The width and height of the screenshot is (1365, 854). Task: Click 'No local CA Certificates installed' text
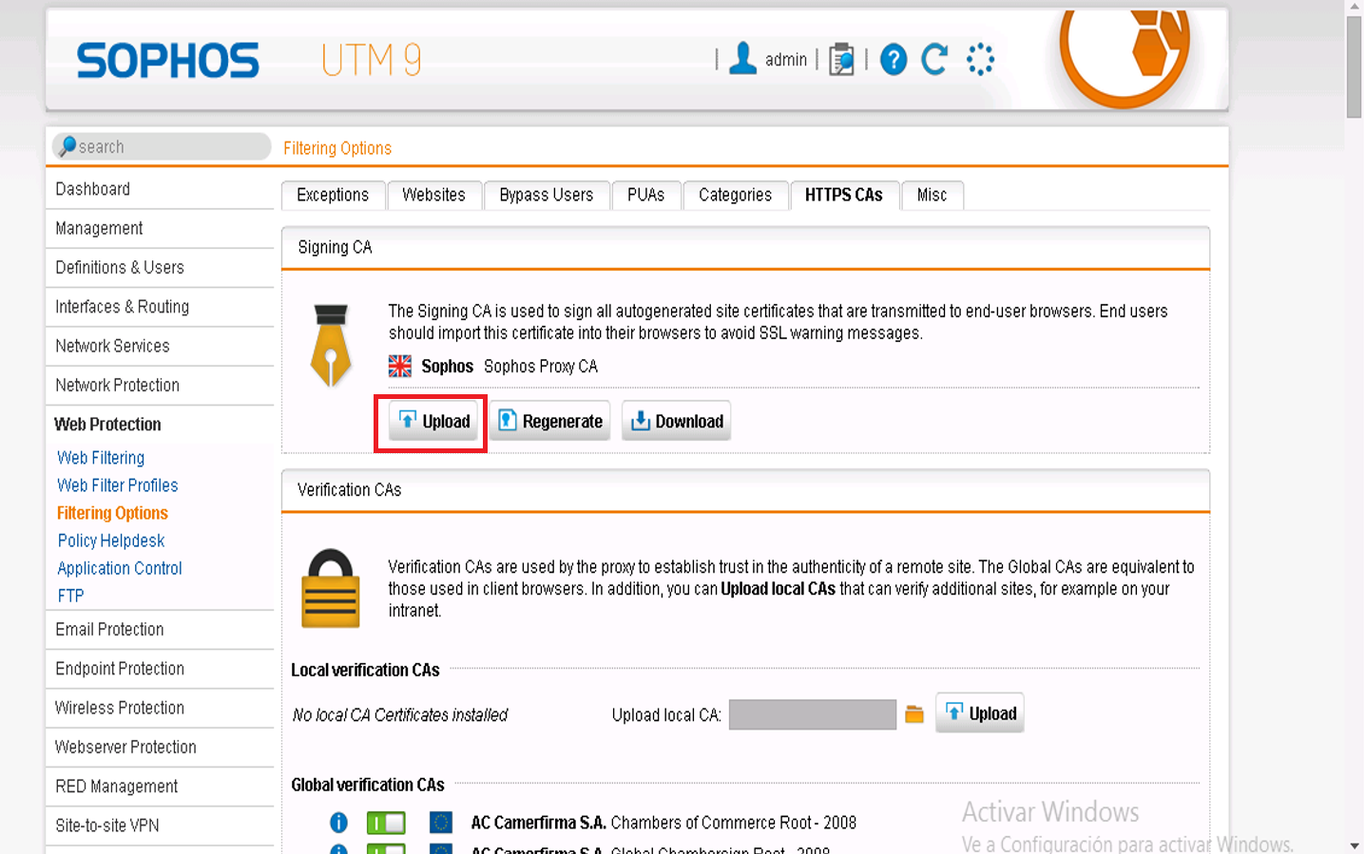coord(400,715)
